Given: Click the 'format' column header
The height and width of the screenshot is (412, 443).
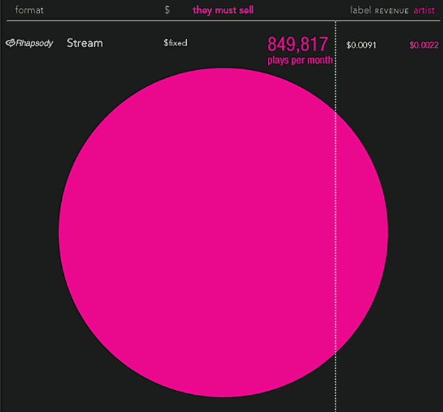Looking at the screenshot, I should click(x=30, y=10).
